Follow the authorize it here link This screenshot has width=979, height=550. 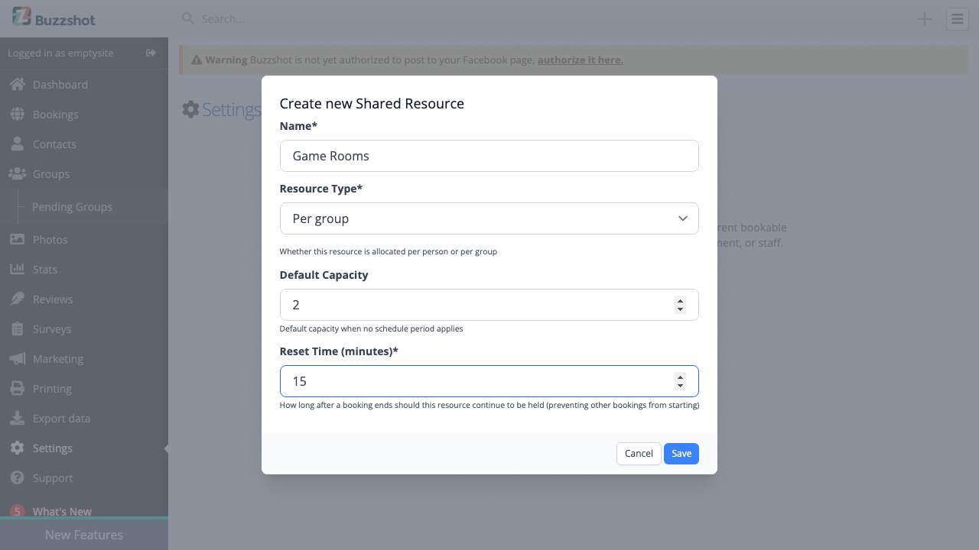pos(580,59)
